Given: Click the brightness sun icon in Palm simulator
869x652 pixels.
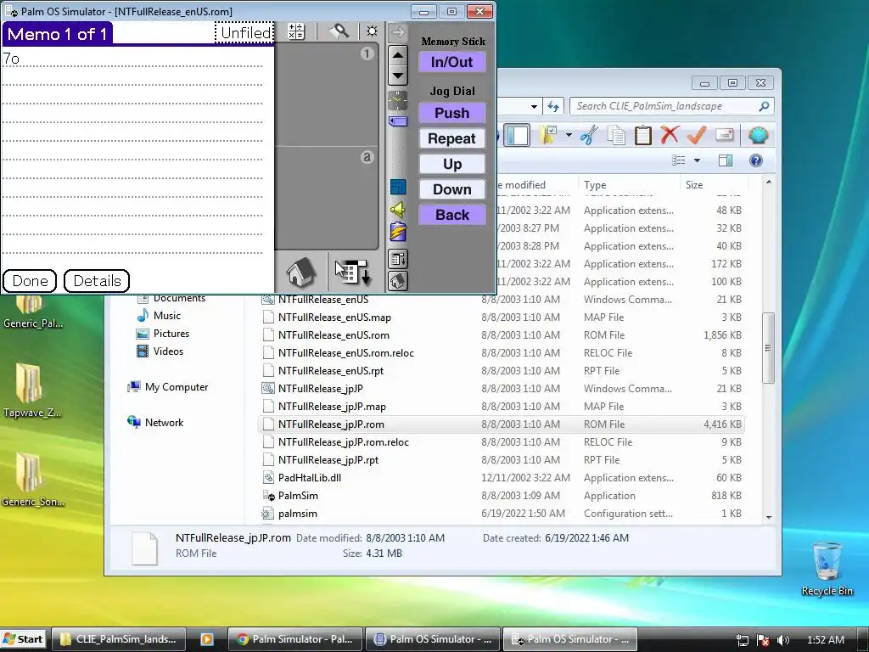Looking at the screenshot, I should click(x=372, y=31).
